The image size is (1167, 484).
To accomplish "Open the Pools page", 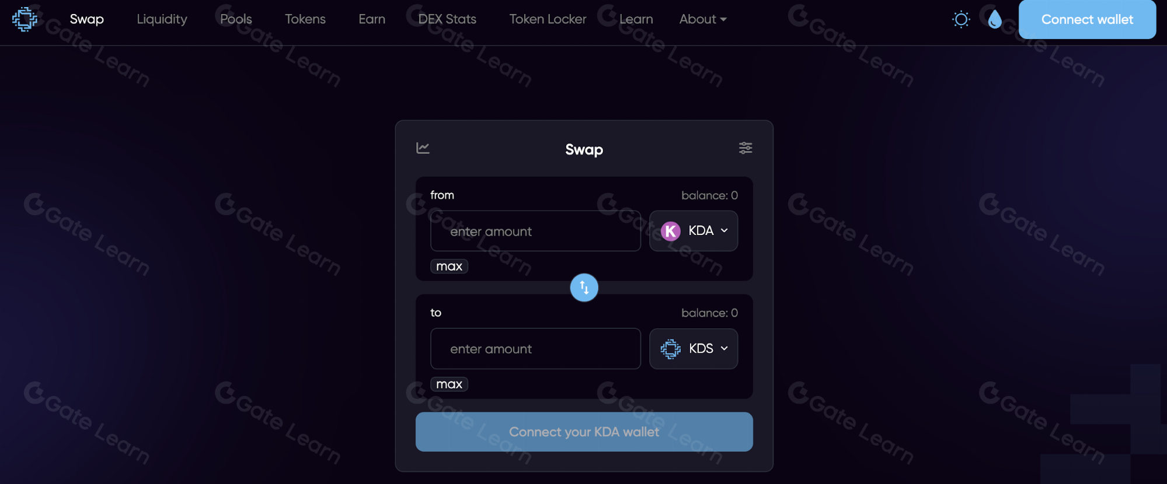I will (236, 19).
